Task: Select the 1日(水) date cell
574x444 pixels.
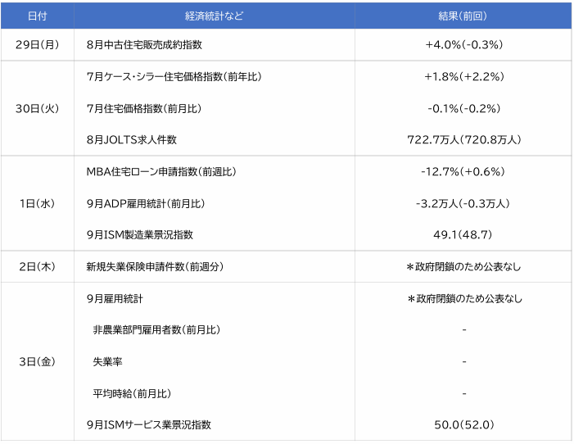Action: click(x=36, y=203)
